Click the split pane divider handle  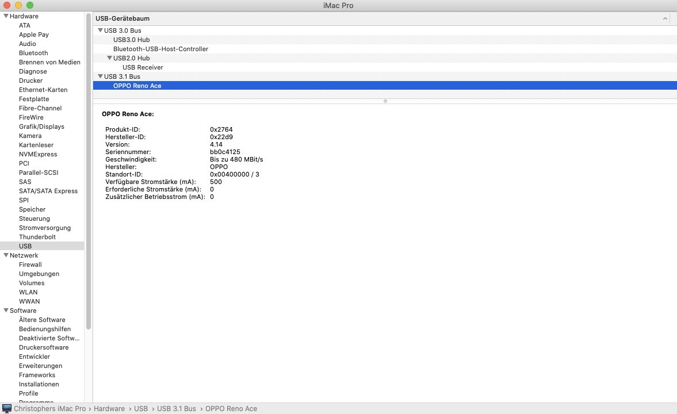point(385,101)
